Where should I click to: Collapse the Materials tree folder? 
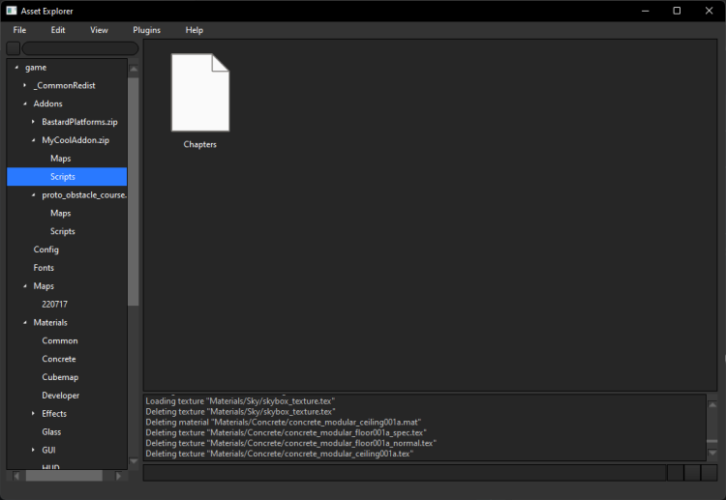tap(25, 323)
